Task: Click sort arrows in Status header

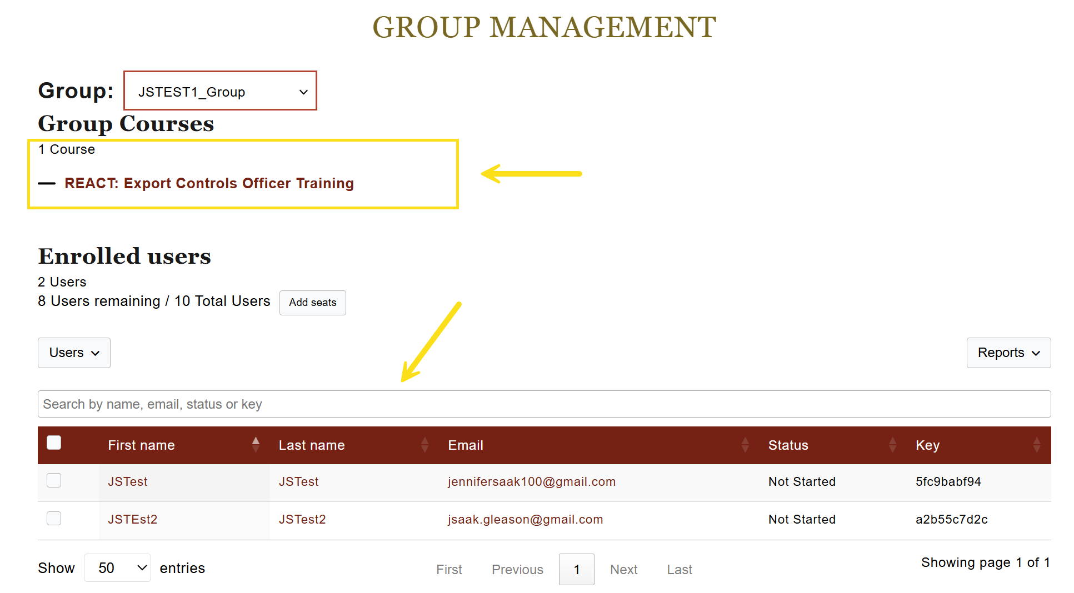Action: pyautogui.click(x=892, y=445)
